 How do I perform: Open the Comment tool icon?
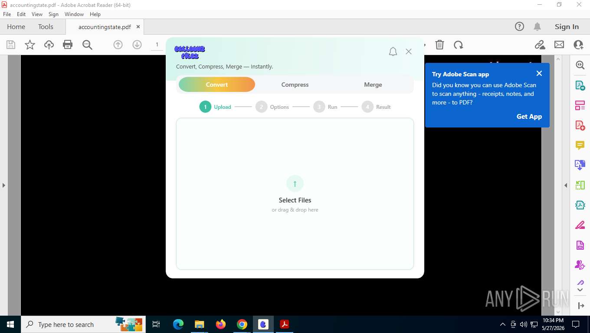[580, 145]
